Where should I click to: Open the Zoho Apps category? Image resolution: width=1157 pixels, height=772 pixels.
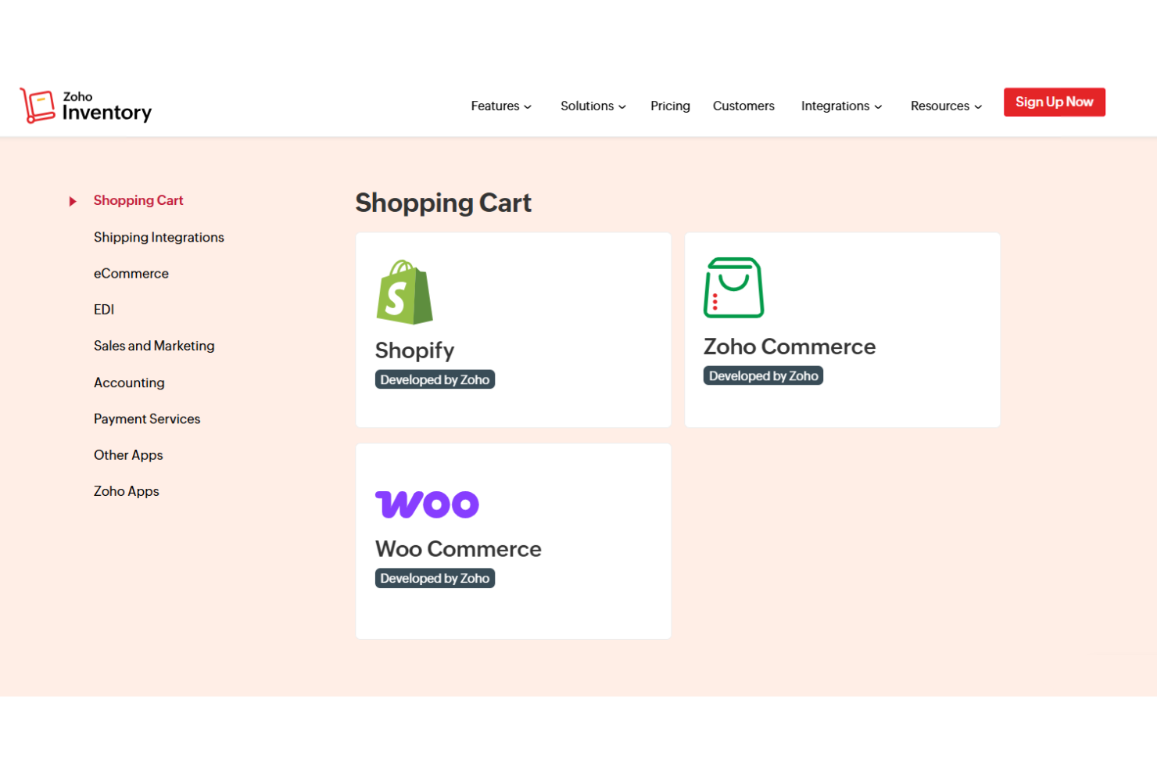point(127,490)
